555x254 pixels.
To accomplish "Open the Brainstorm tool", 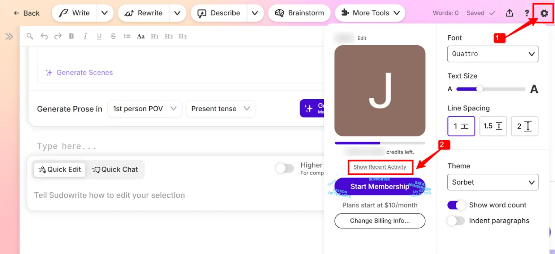I will coord(299,13).
